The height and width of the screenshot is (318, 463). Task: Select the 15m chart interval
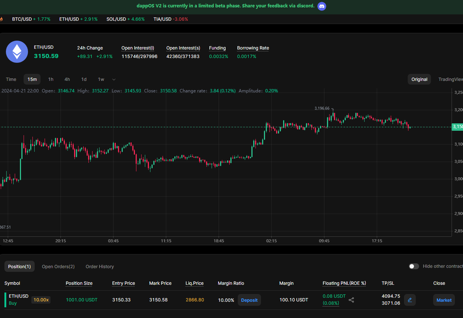tap(32, 79)
